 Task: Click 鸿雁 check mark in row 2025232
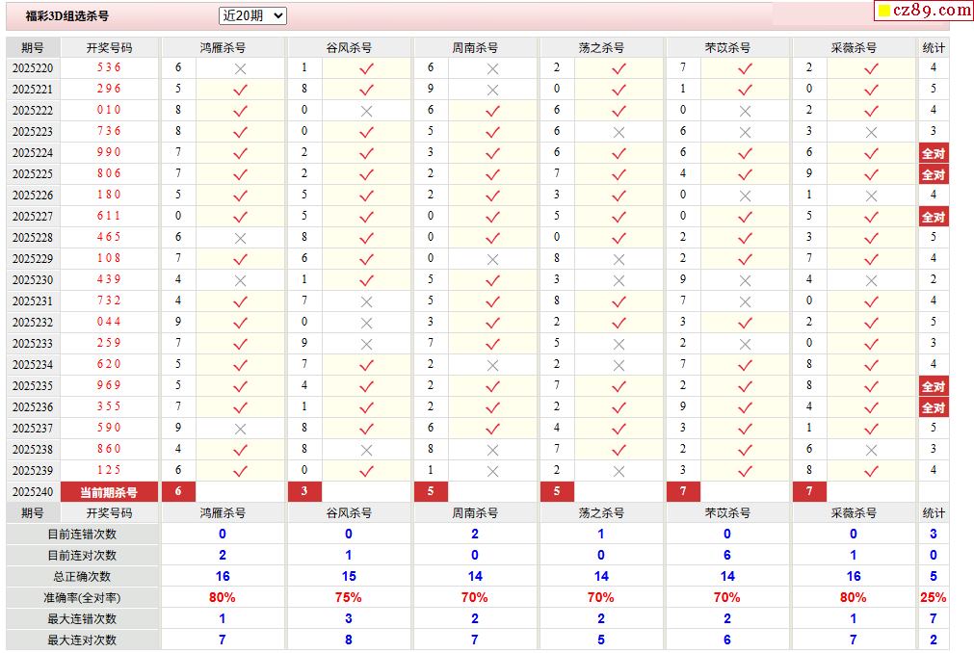[241, 323]
